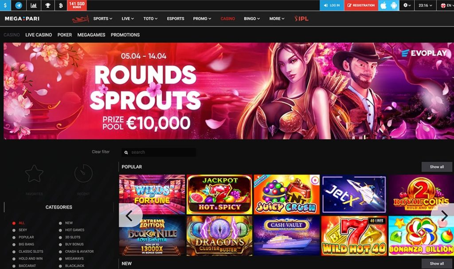Open the Recent clock icon
This screenshot has height=269, width=454.
tap(83, 173)
